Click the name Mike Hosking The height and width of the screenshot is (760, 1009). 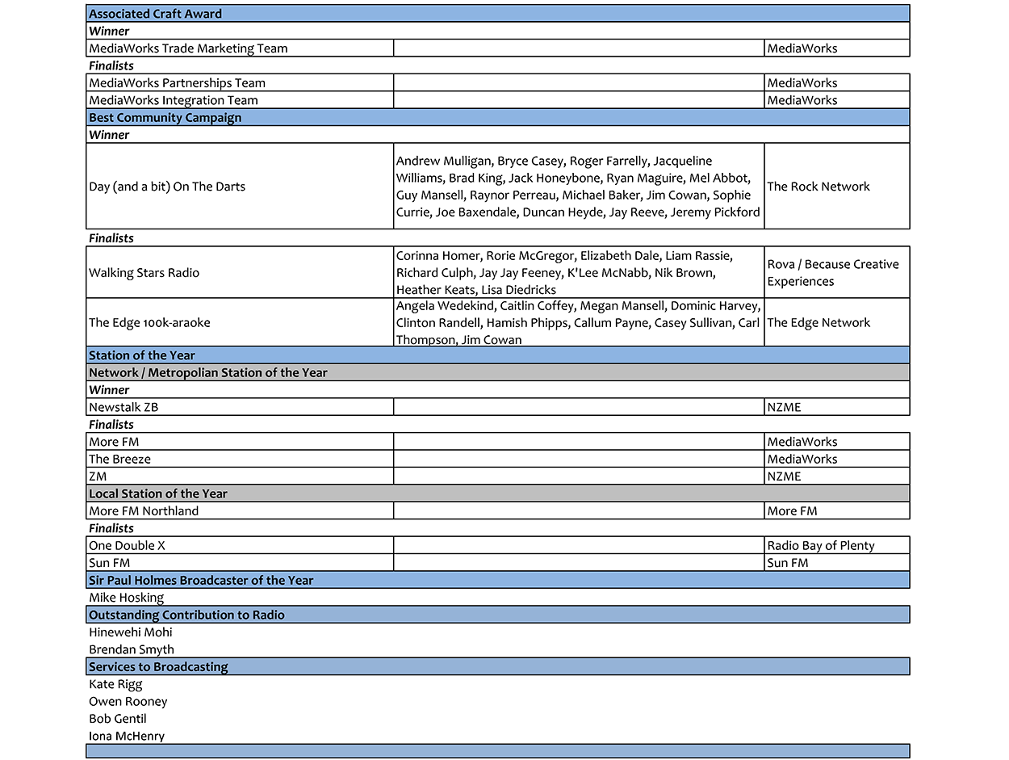point(127,598)
